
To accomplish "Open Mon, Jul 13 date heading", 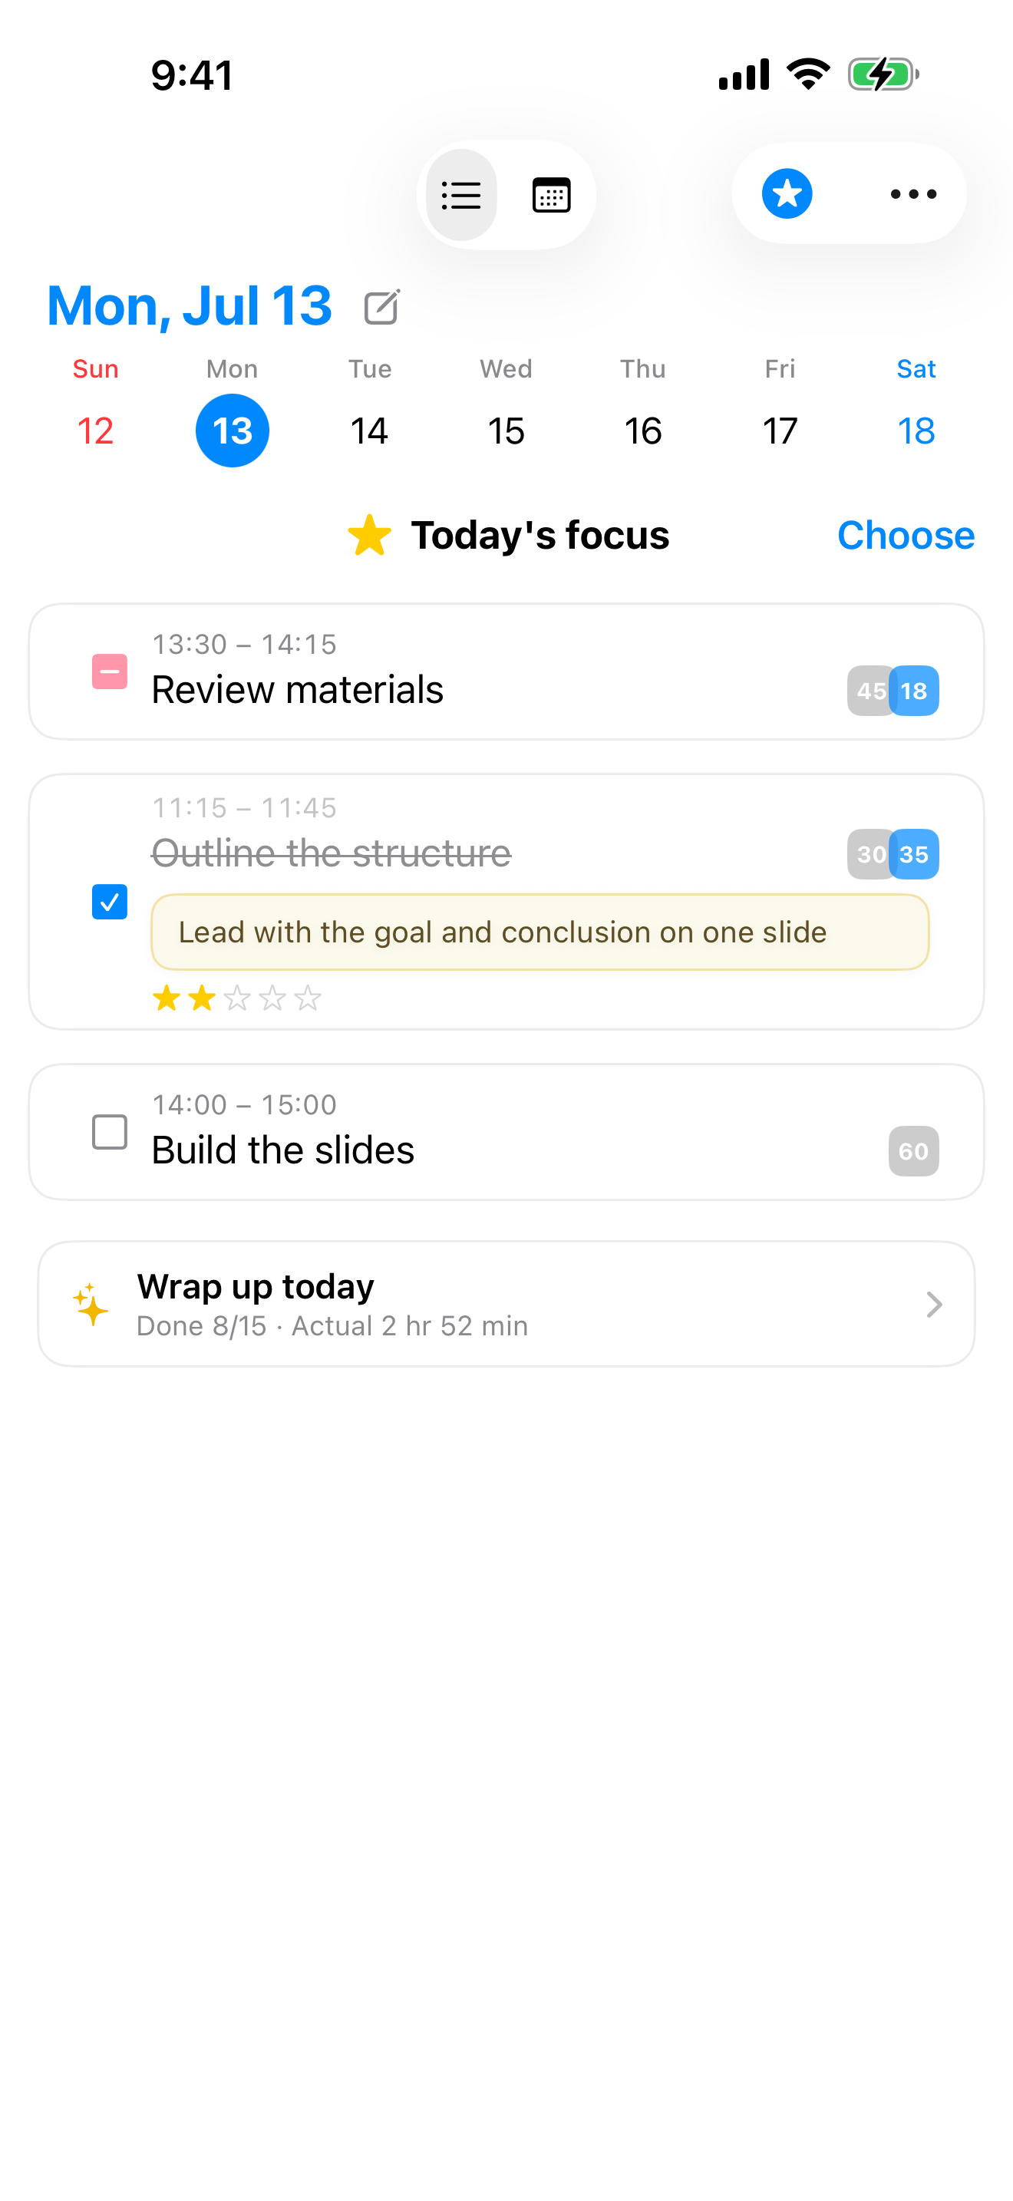I will click(189, 306).
